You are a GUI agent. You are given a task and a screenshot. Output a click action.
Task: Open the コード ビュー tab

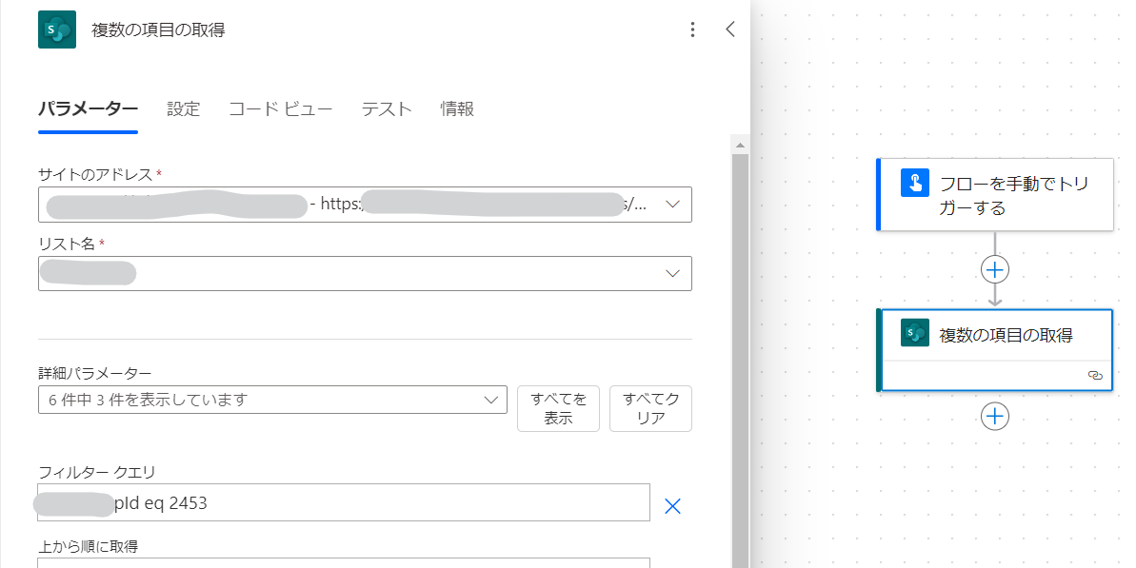pos(280,109)
